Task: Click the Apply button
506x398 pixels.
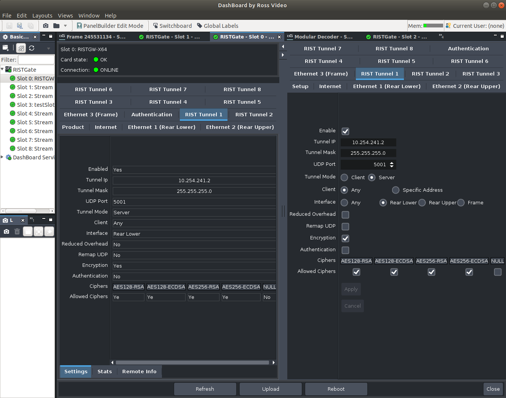Action: (351, 289)
